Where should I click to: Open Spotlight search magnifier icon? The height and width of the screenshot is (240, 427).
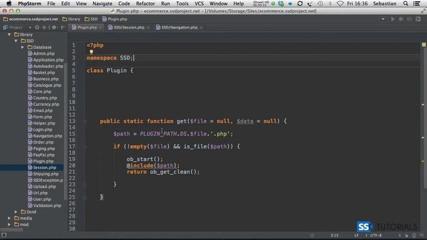pyautogui.click(x=406, y=3)
